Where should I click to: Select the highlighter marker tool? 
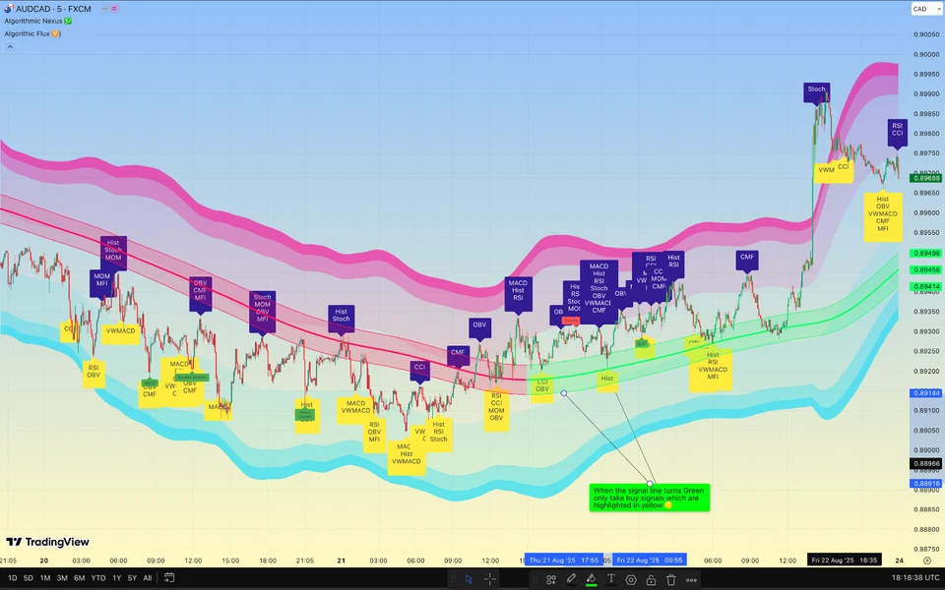click(591, 578)
